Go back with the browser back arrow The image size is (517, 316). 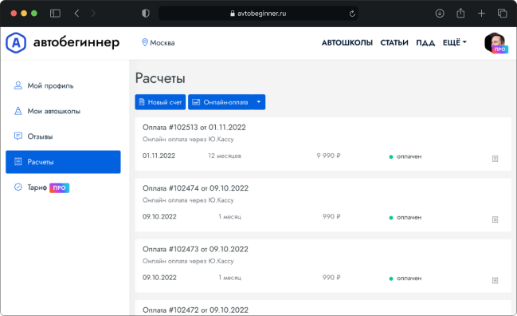point(76,14)
